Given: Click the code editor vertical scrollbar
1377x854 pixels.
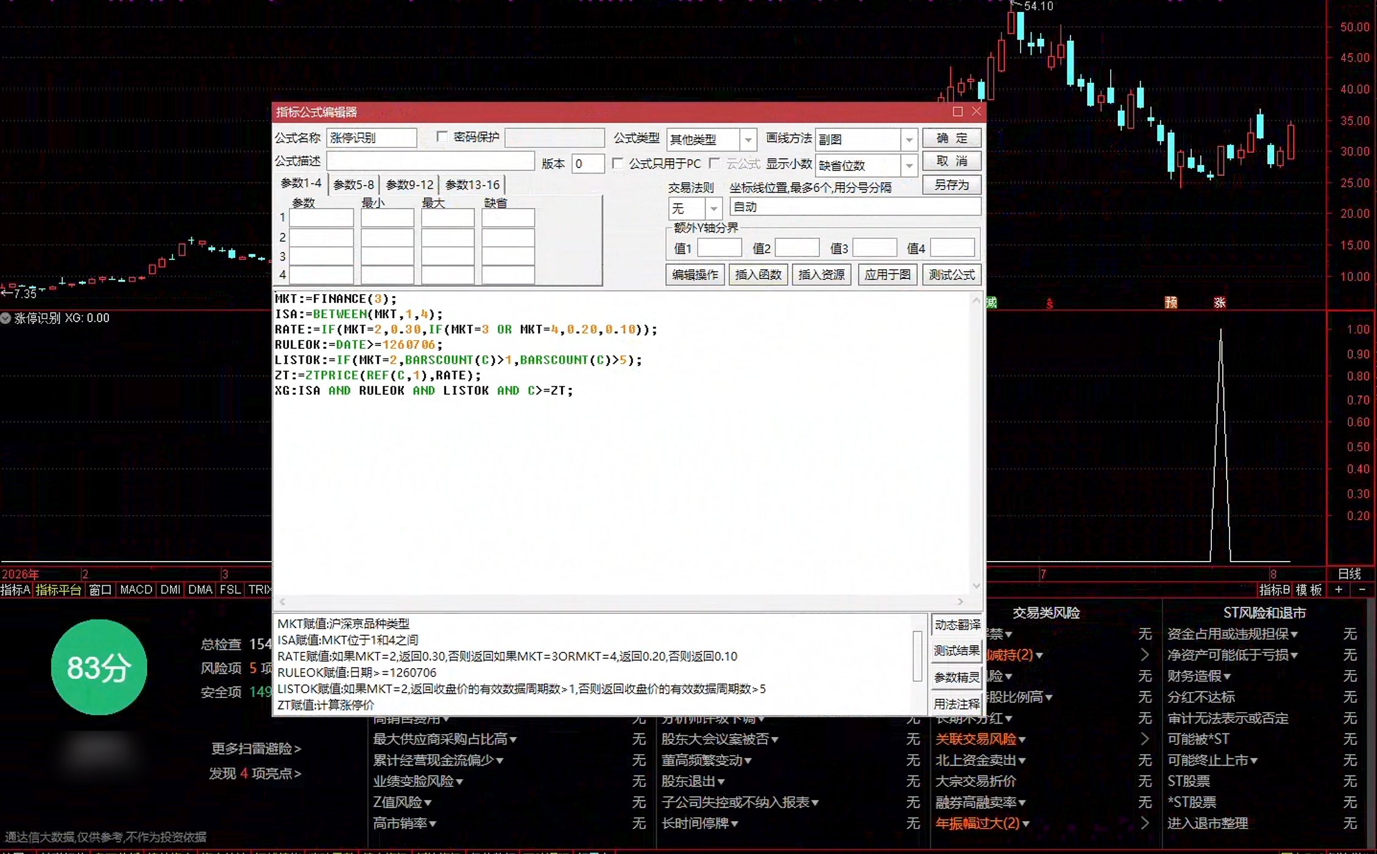Looking at the screenshot, I should [x=976, y=443].
